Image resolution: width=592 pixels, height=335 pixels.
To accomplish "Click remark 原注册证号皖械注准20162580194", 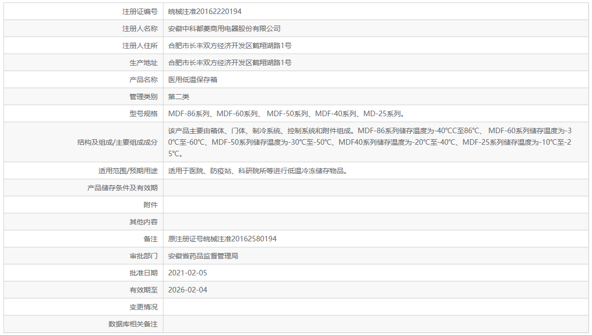I will (223, 239).
